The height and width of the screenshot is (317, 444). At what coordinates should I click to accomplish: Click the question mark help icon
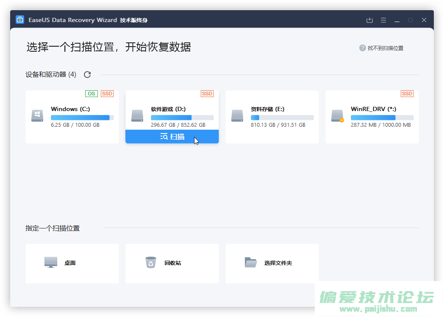point(363,48)
